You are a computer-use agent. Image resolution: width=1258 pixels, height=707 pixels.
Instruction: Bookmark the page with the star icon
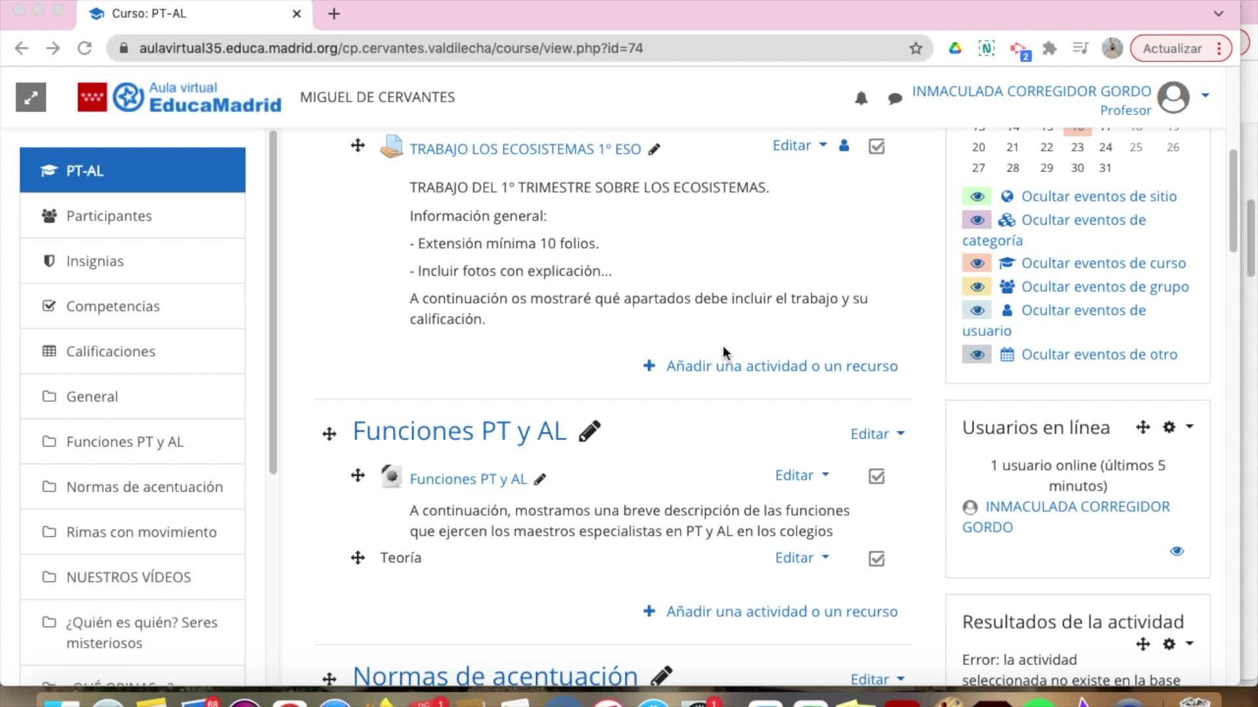click(x=915, y=48)
